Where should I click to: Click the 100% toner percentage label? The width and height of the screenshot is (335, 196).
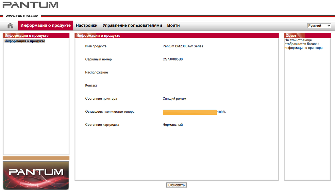221,112
